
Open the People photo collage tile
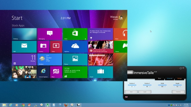24,72
